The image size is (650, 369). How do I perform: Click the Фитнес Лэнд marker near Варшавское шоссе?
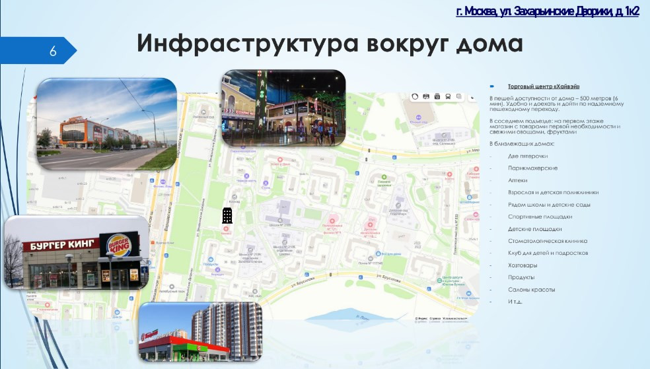(x=163, y=182)
